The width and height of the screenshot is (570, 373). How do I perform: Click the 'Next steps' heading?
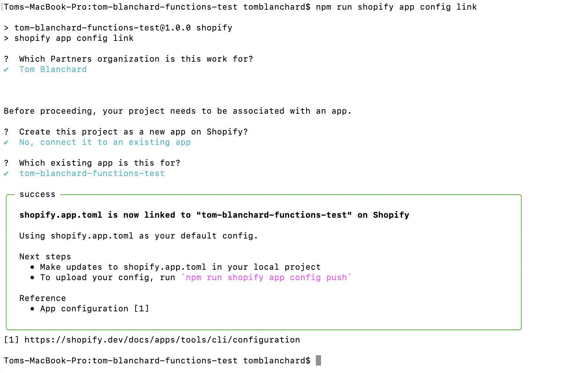click(x=45, y=257)
